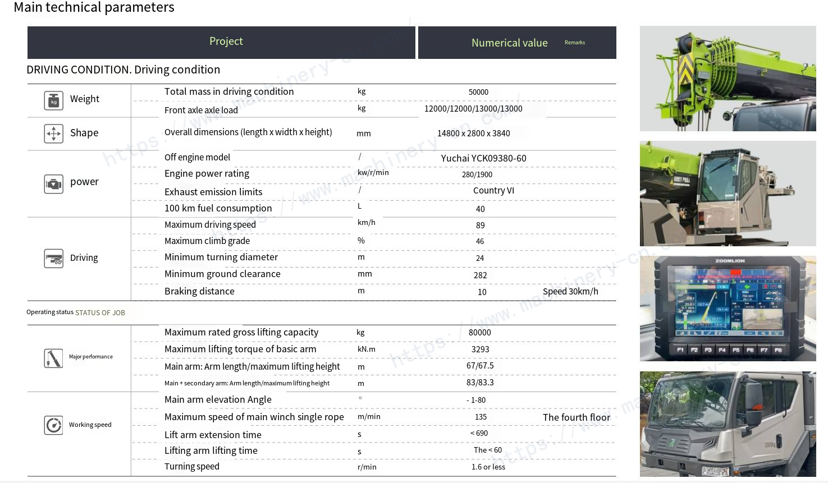Screen dimensions: 828x483
Task: Select the Maximum driving speed label
Action: [210, 225]
